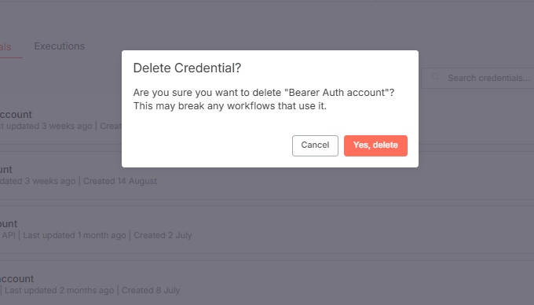Click the search magnifier icon
This screenshot has height=305, width=534.
tap(435, 77)
